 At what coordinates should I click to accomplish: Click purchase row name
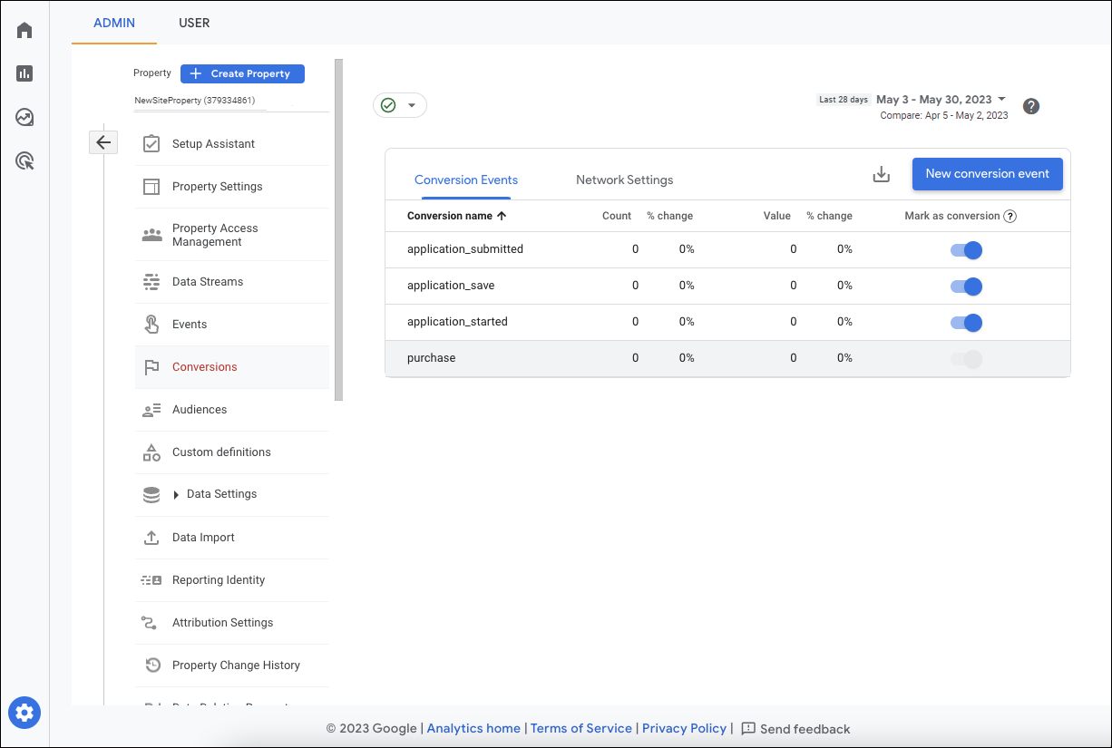tap(432, 358)
